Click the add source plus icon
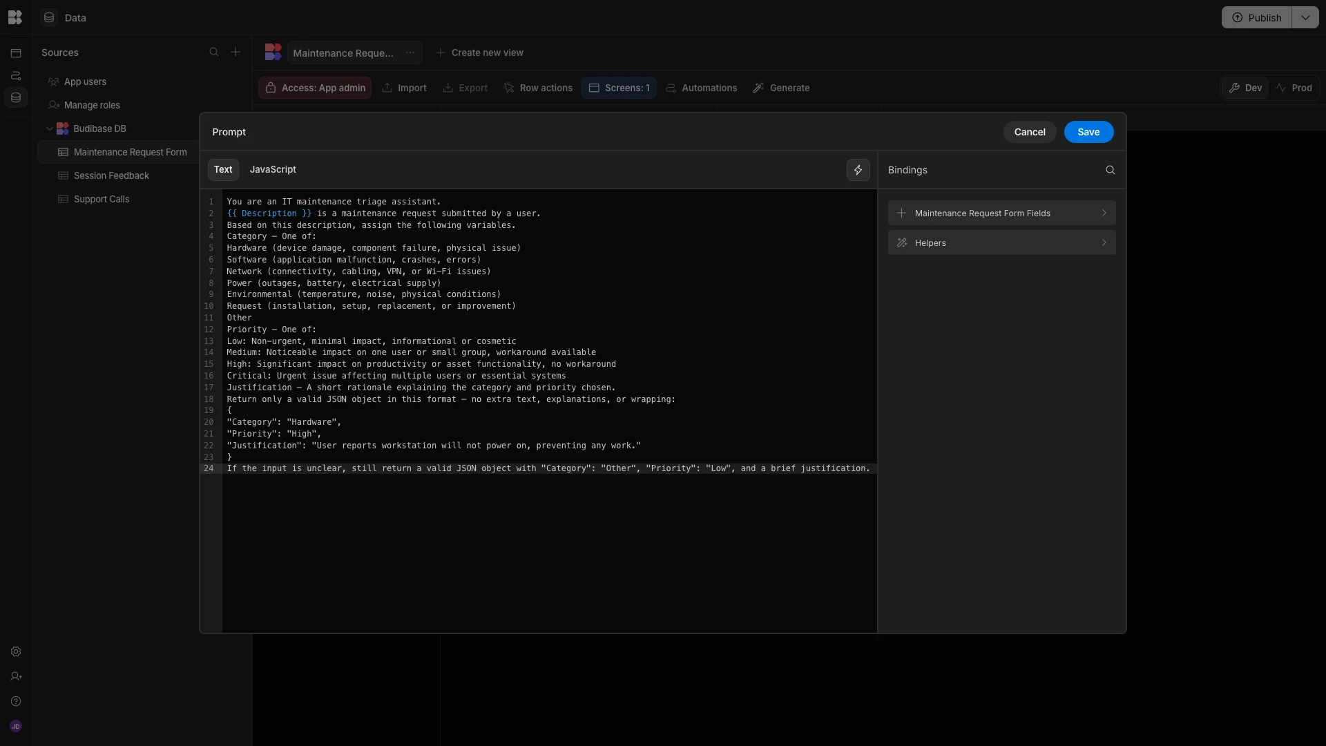 click(x=236, y=52)
